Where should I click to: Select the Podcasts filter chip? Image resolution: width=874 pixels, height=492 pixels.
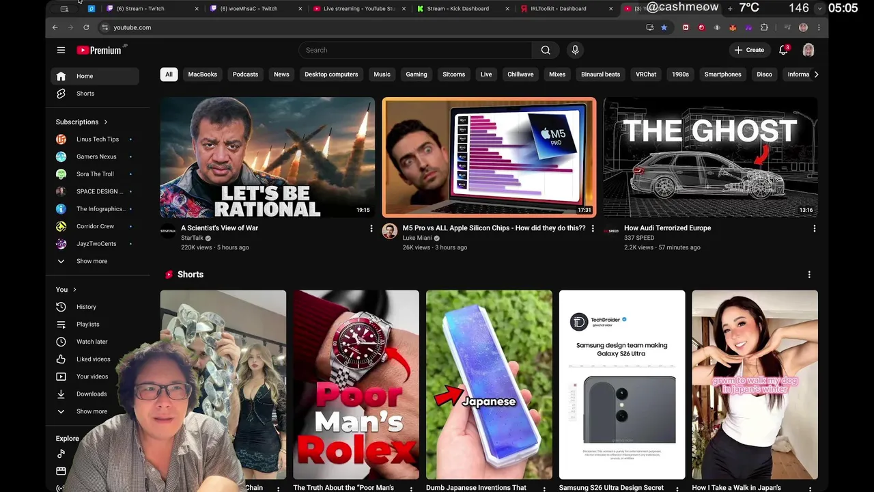click(x=245, y=74)
